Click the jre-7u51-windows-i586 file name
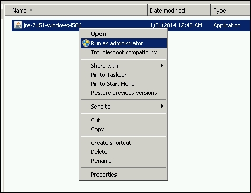The width and height of the screenshot is (251, 193). pos(52,25)
